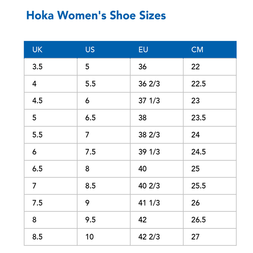Click the EU size 36 2/3 cell
Viewport: 253px width, 253px height.
tap(157, 84)
